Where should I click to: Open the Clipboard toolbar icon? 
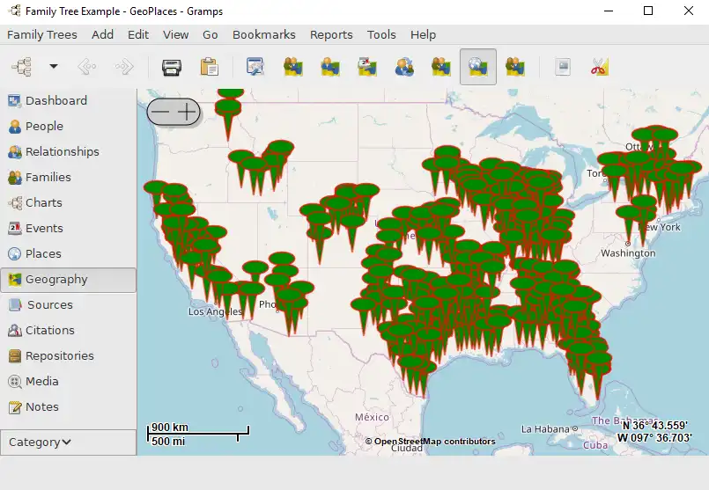209,67
